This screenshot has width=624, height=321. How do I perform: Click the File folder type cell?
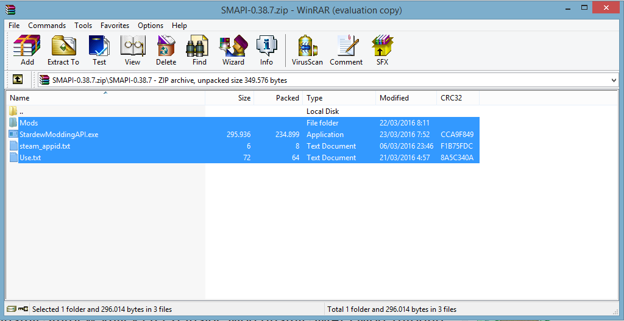click(322, 123)
